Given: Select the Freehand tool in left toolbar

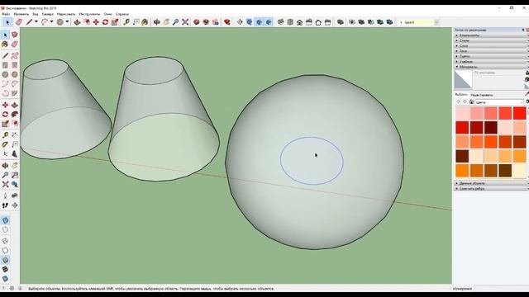Looking at the screenshot, I should [x=15, y=55].
